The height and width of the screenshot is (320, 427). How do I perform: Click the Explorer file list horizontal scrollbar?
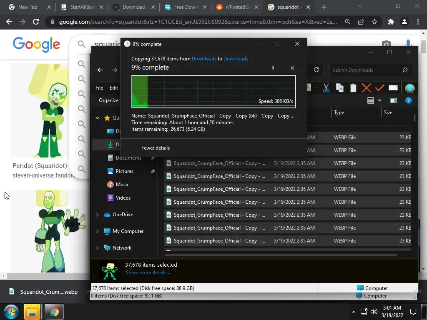pos(281,255)
